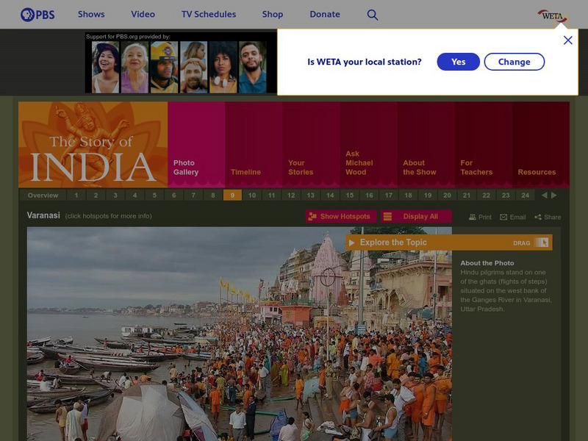Go to previous page arrow in photo numbers
Screen dimensions: 588x441
(544, 196)
